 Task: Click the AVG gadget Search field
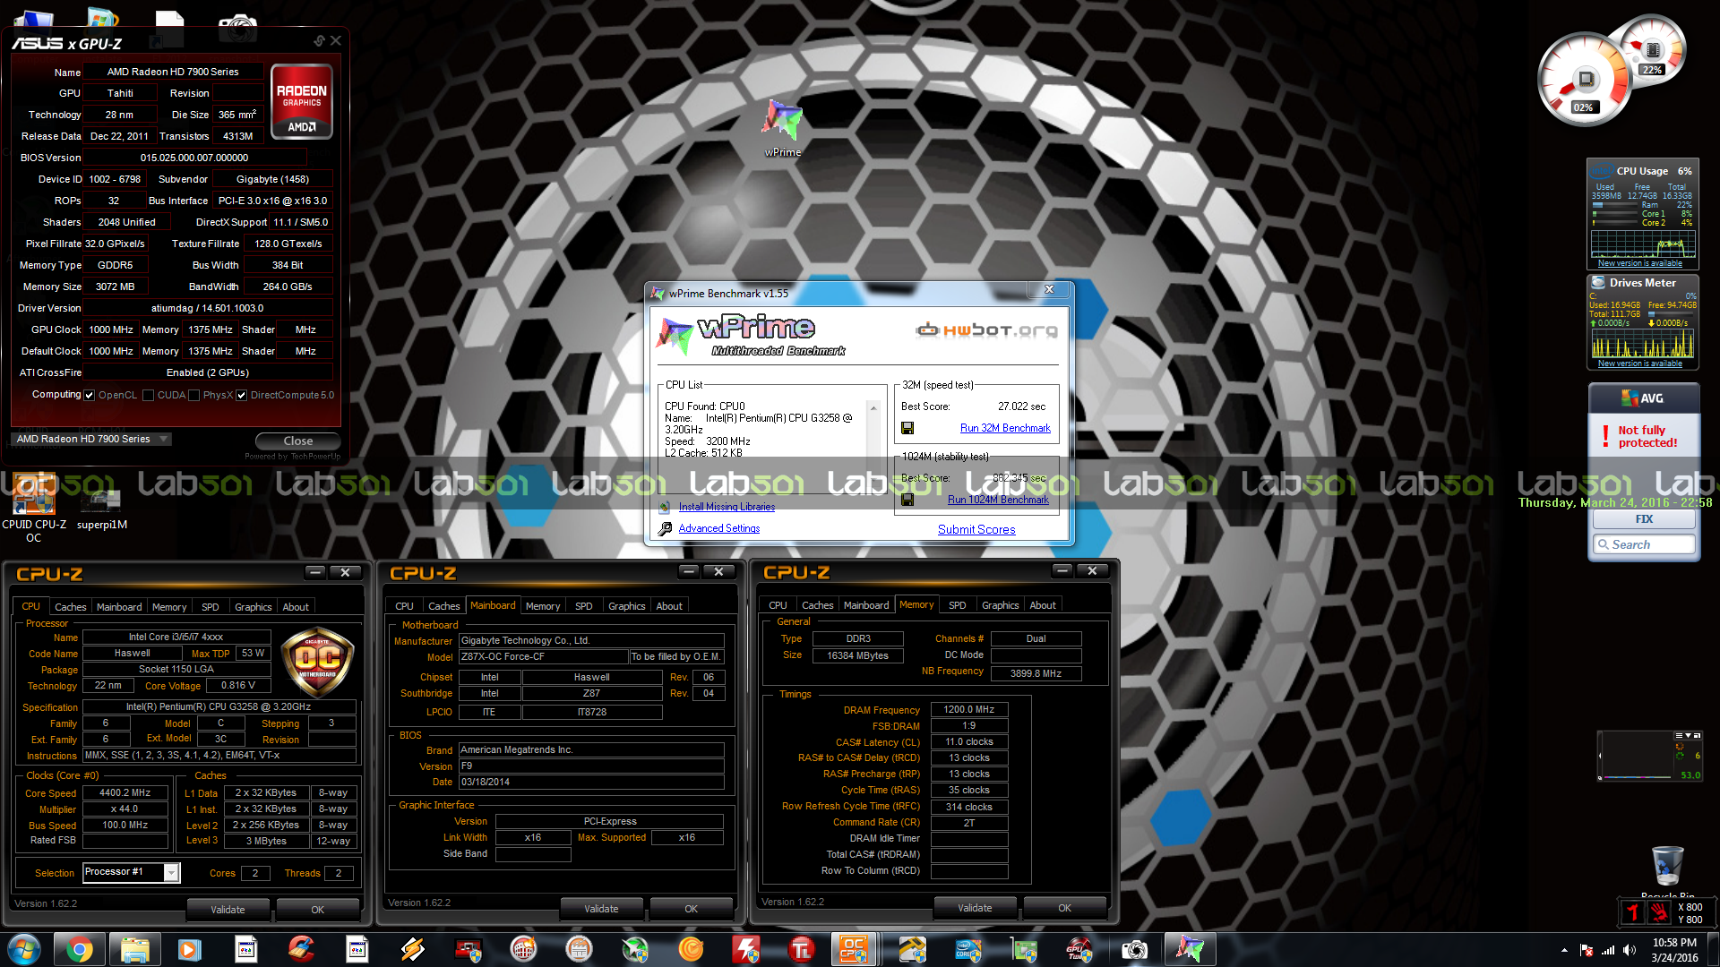coord(1644,544)
